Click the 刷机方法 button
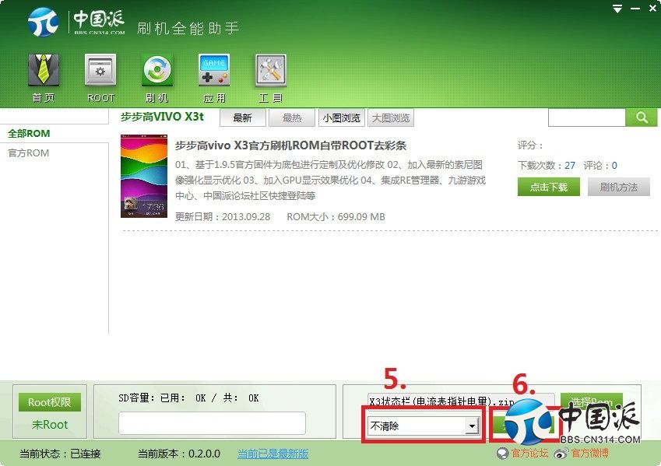The height and width of the screenshot is (466, 661). coord(618,187)
